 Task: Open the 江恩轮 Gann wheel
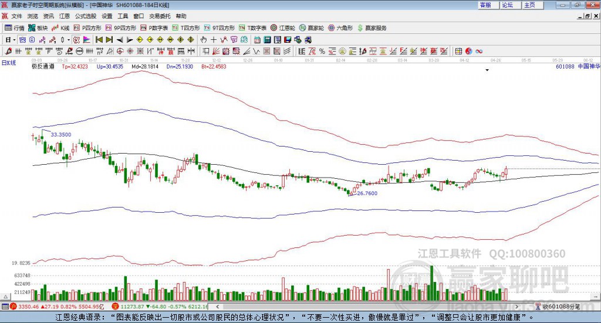click(283, 28)
